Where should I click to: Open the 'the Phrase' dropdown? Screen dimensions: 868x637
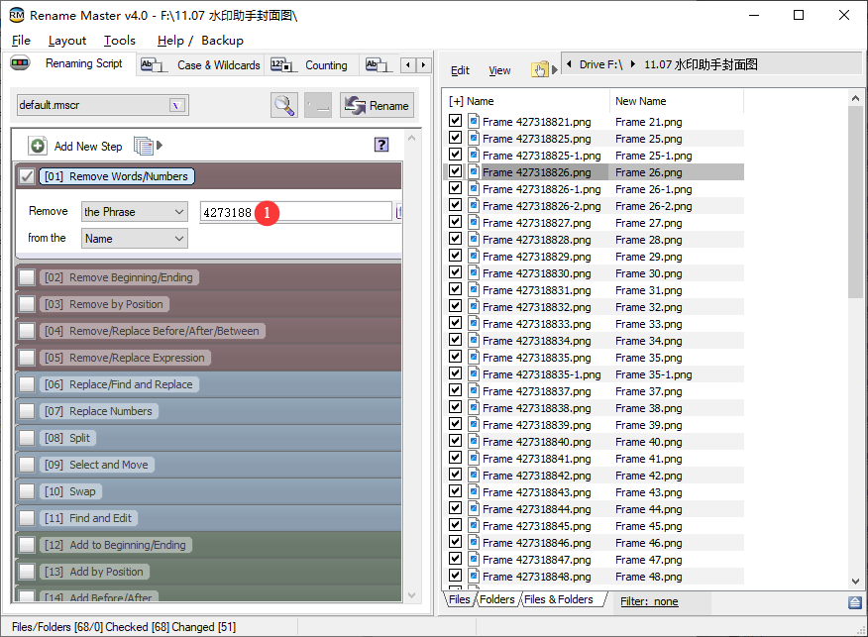click(x=134, y=212)
